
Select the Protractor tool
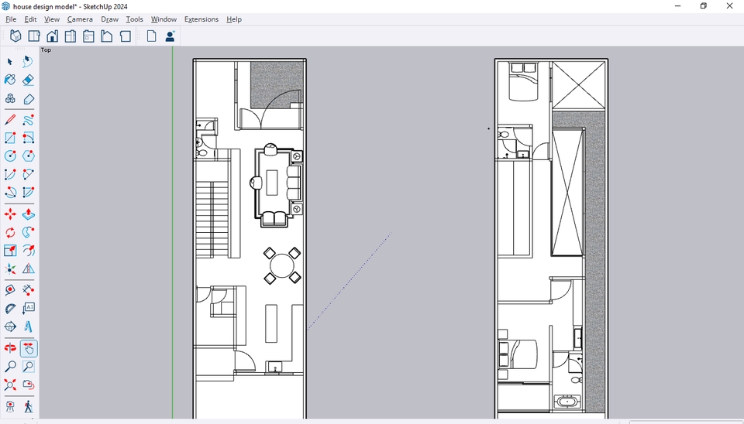click(x=10, y=309)
